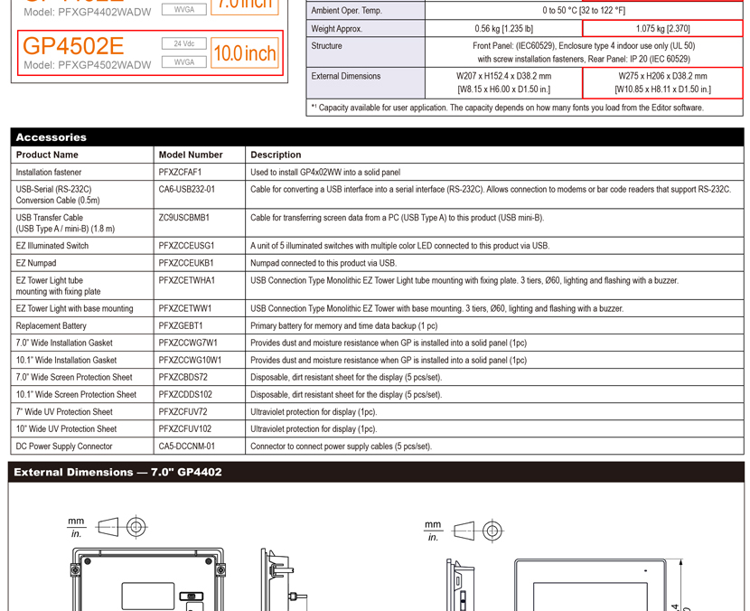Click the 'Model: PFXGP4402WADW' text
Image resolution: width=750 pixels, height=611 pixels.
[x=88, y=12]
